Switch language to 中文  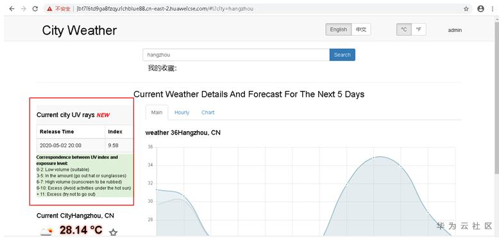(361, 29)
